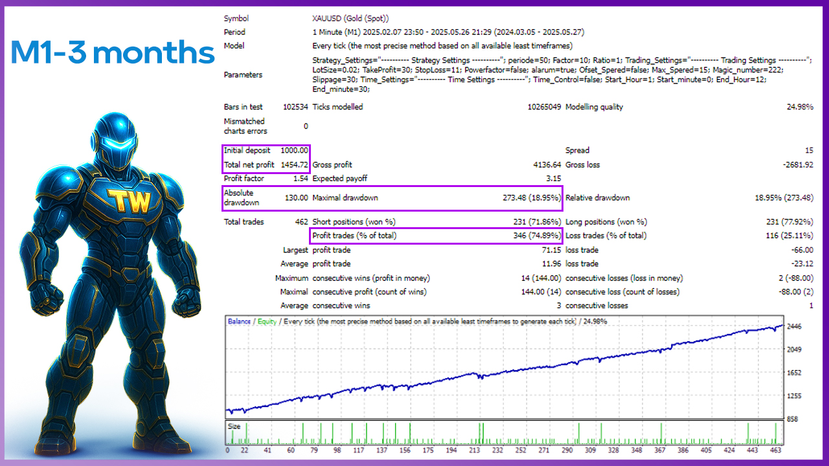The height and width of the screenshot is (466, 829).
Task: Click the Total net profit value 1454.72
Action: [294, 165]
